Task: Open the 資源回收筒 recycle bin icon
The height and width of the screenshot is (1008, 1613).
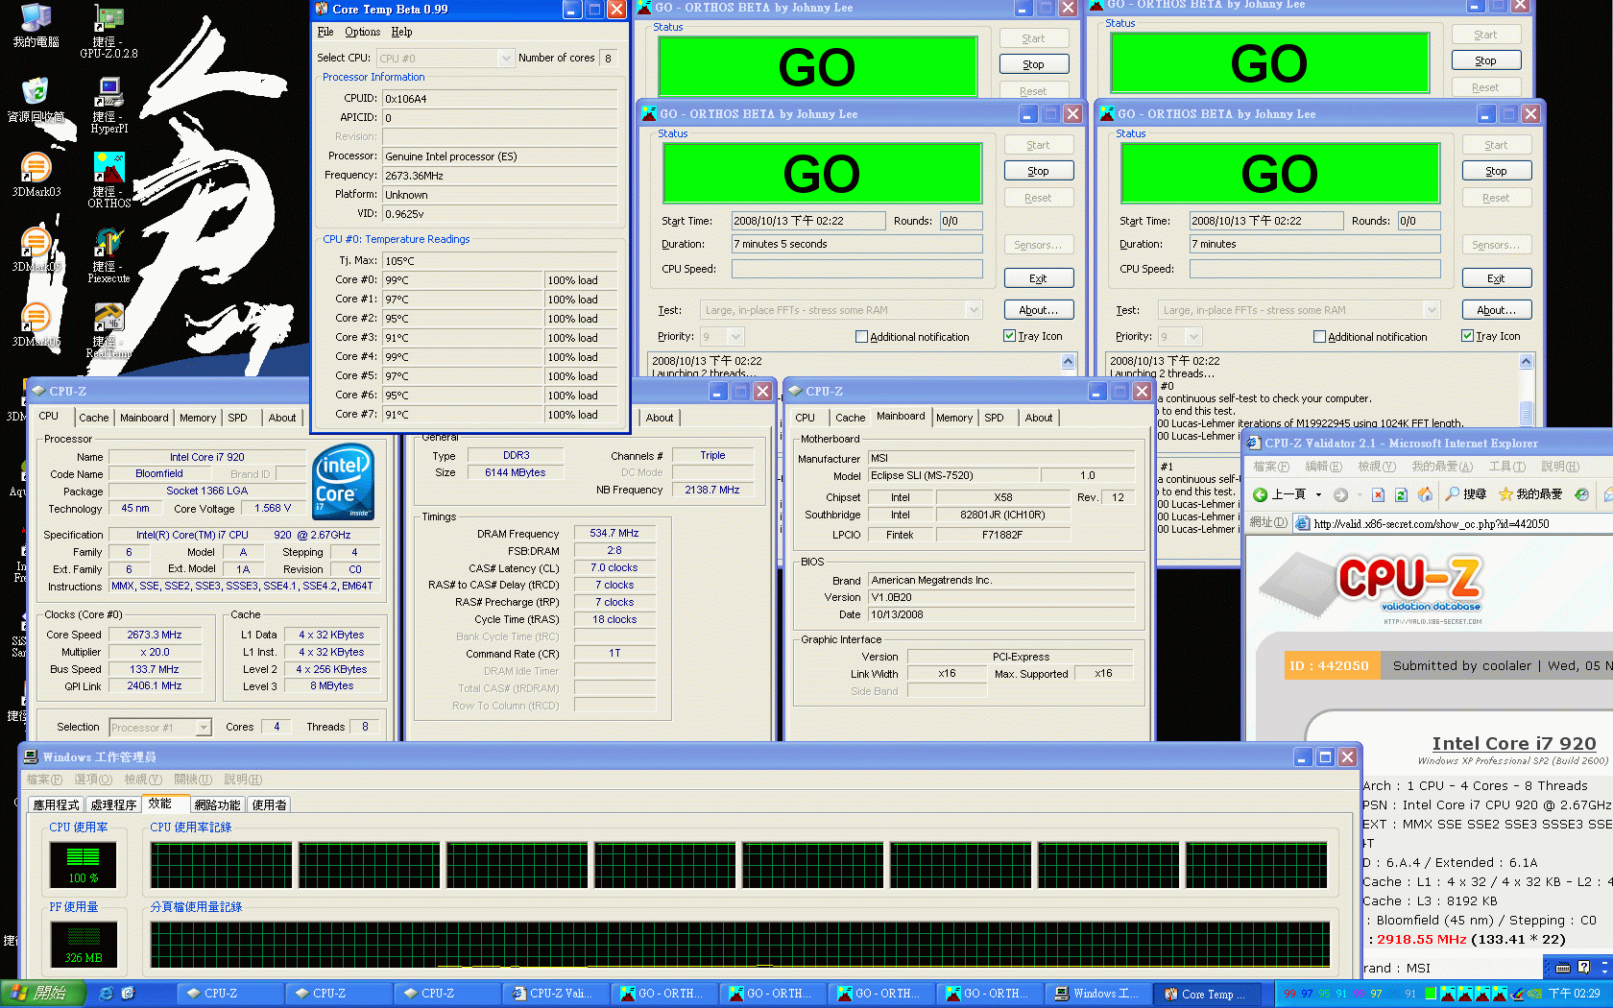Action: (36, 99)
